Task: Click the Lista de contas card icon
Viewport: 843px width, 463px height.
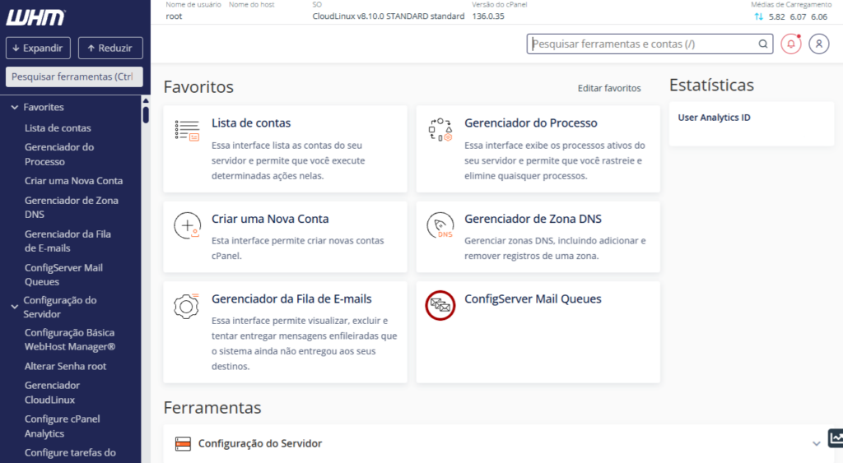Action: [x=187, y=131]
